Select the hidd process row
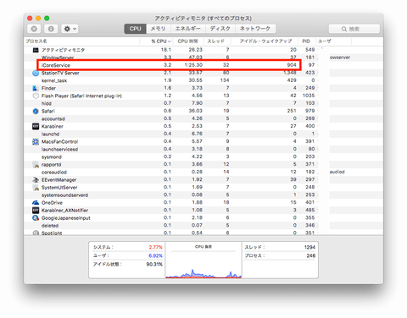The height and width of the screenshot is (318, 407). [203, 103]
